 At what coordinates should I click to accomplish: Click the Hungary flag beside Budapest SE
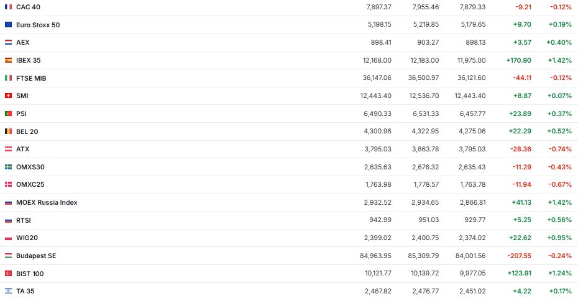(8, 256)
